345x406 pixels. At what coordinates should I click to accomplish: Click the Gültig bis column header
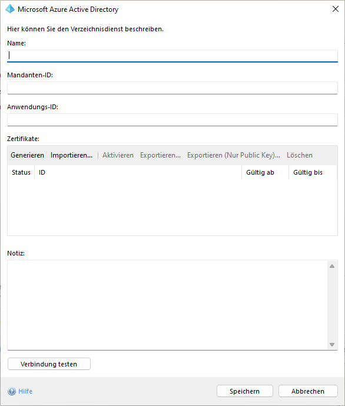(x=313, y=172)
